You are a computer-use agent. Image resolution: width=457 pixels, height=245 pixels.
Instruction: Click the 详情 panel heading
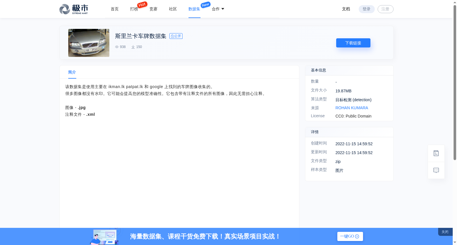coord(315,132)
